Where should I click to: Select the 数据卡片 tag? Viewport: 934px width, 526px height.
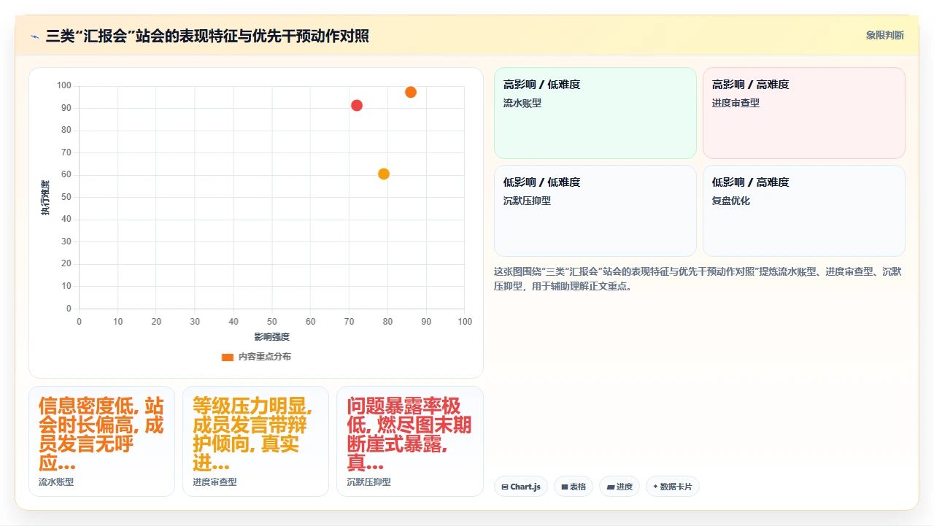click(673, 487)
